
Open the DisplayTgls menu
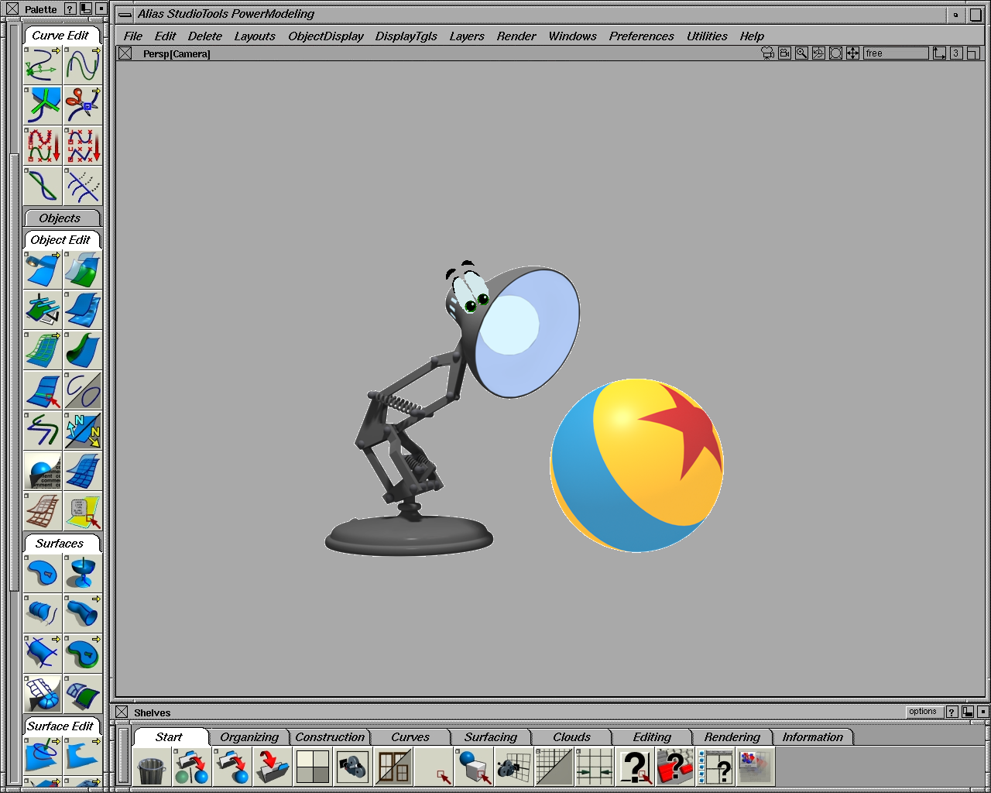point(406,36)
